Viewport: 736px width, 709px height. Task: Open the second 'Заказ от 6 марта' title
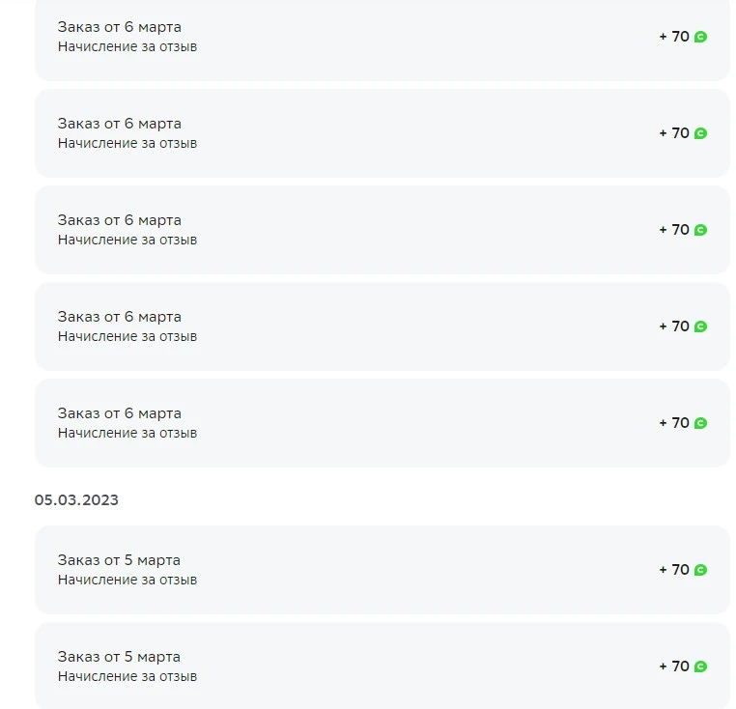point(119,124)
